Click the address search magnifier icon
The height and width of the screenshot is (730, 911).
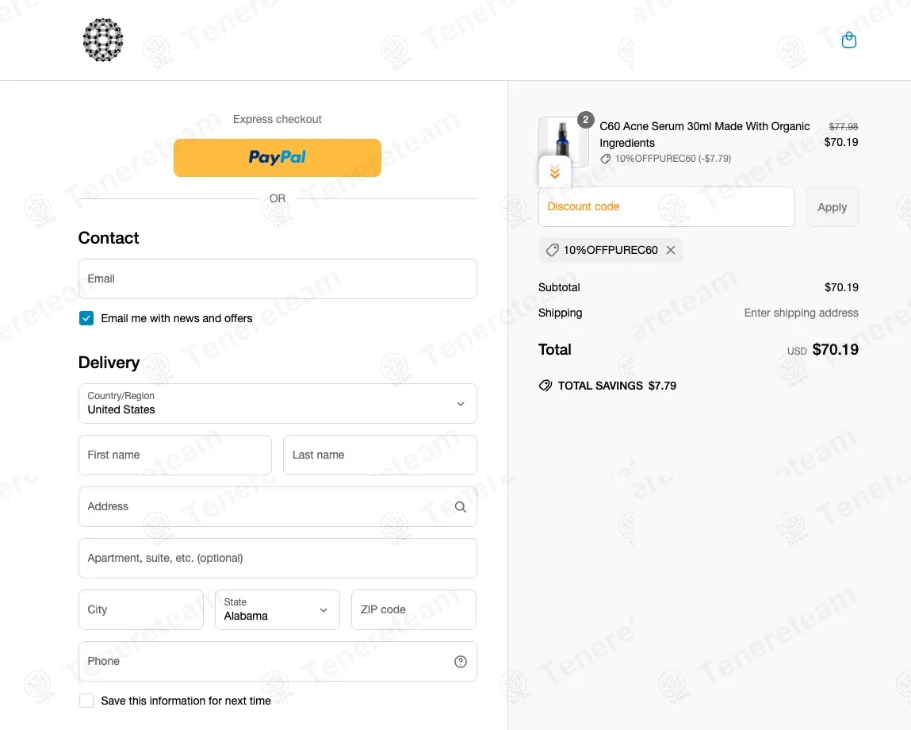tap(460, 507)
